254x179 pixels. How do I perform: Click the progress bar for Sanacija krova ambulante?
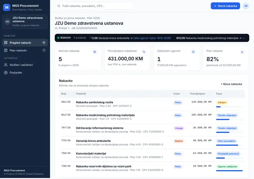point(229,145)
